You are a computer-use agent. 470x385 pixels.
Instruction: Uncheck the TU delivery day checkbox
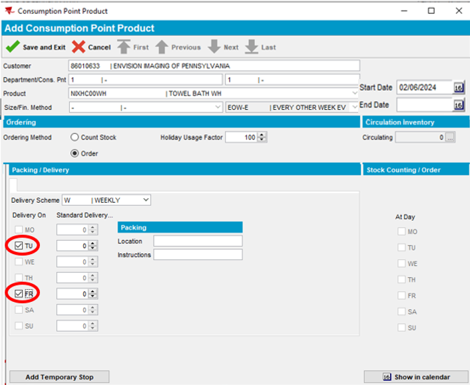point(19,246)
